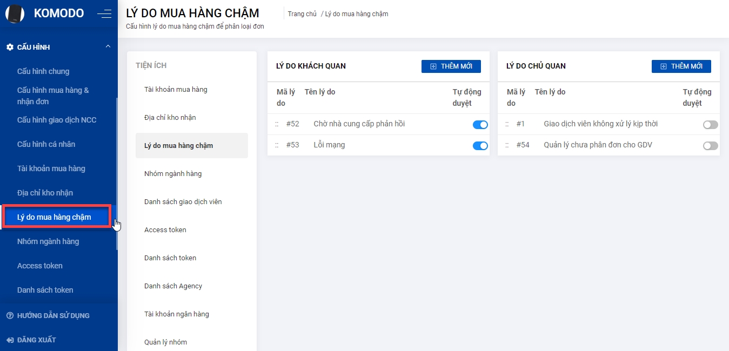Enable auto-approve for Giao dịch viên không xử lý kịp thời

pyautogui.click(x=710, y=125)
